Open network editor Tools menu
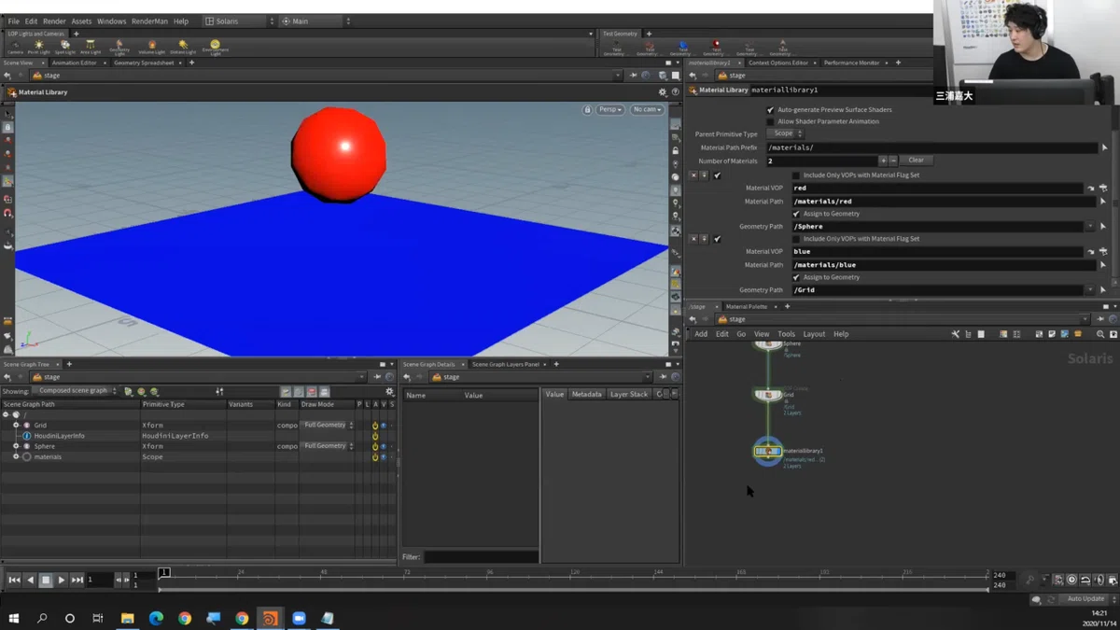 click(x=786, y=333)
